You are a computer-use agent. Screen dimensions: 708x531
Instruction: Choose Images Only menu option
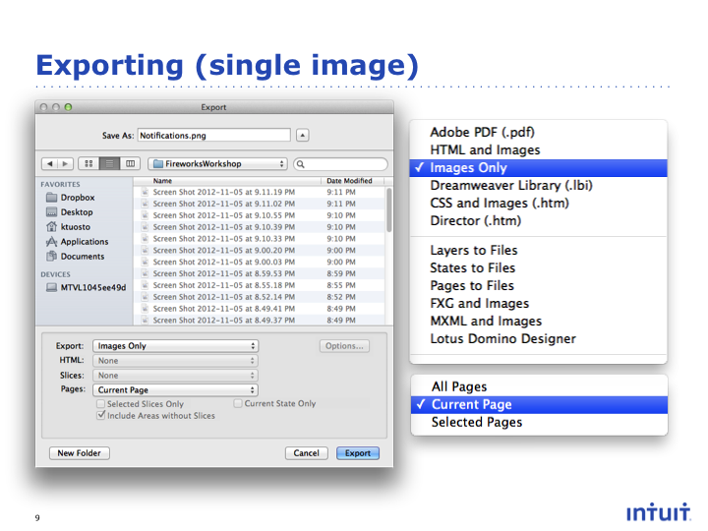tap(538, 167)
